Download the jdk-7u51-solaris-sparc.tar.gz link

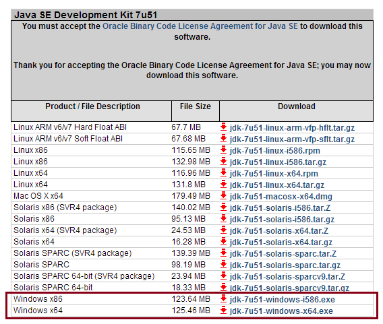point(285,265)
